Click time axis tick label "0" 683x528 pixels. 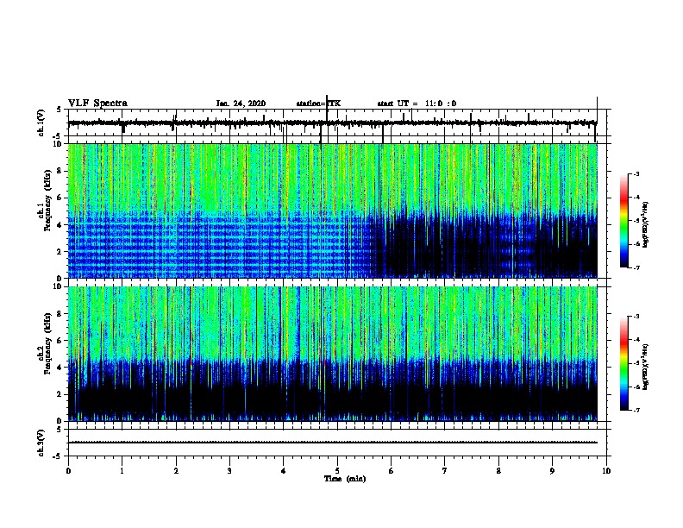click(68, 470)
